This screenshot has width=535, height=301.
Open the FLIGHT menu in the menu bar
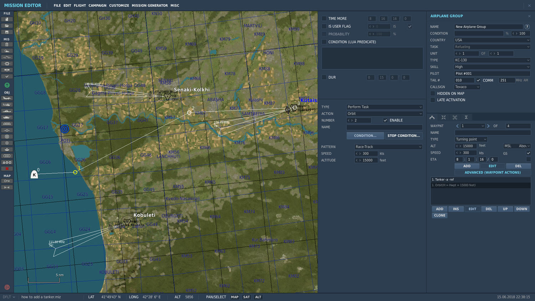pos(80,5)
